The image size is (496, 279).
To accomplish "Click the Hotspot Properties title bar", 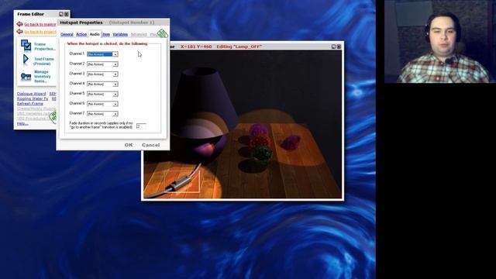I will point(113,22).
